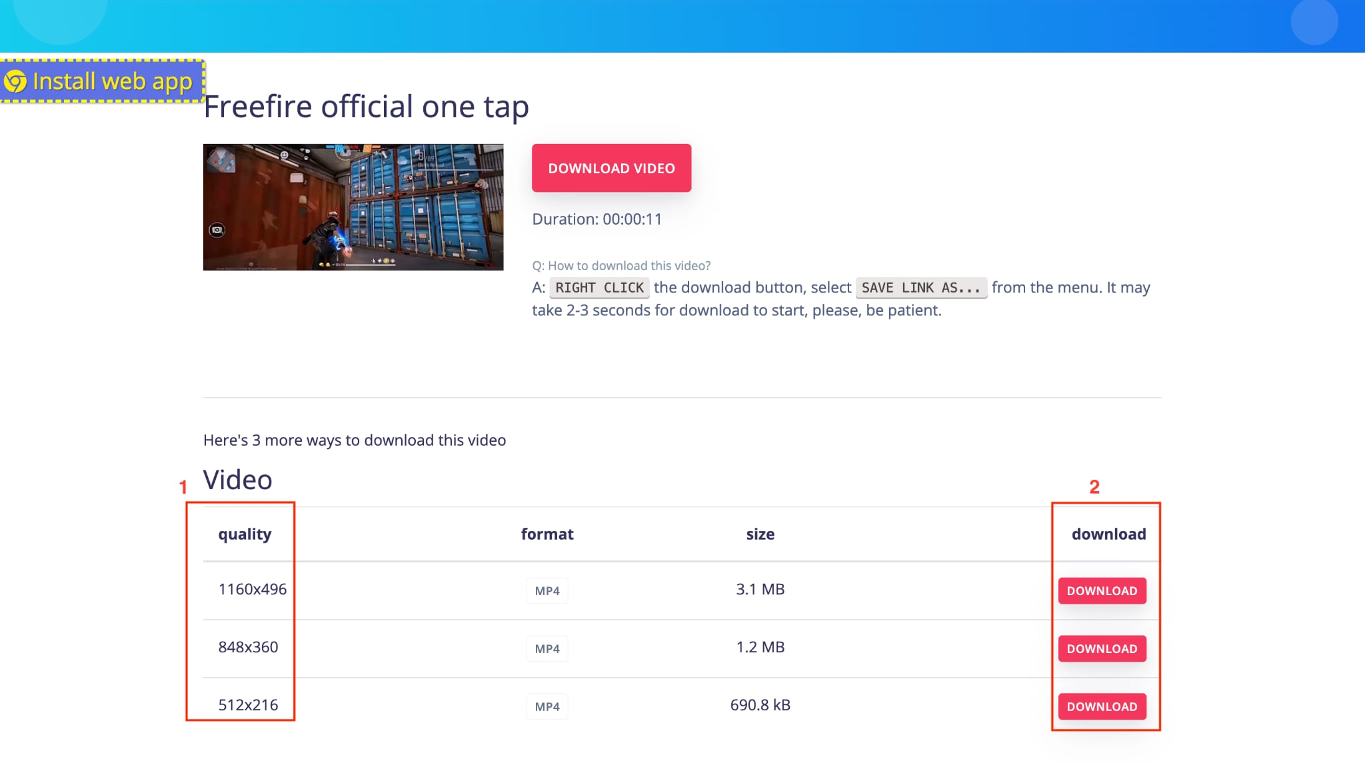Open the Freefire video thumbnail preview
Viewport: 1365px width, 763px height.
click(x=353, y=207)
